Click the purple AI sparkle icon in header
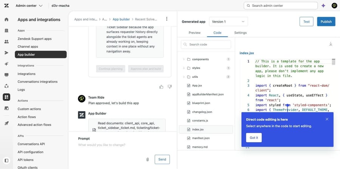Viewport: 340px width, 169px height. click(x=323, y=6)
